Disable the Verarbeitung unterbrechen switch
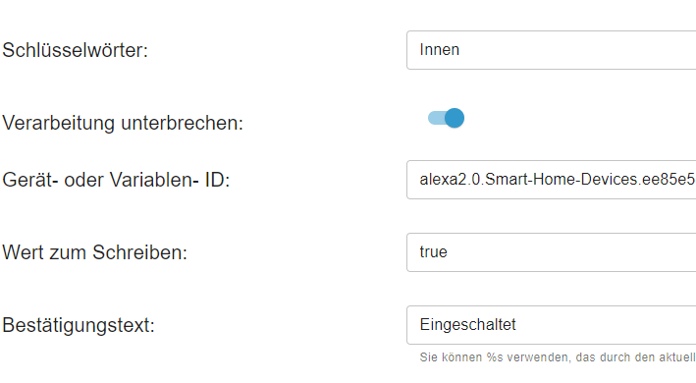Screen dimensions: 696x383 (x=446, y=118)
